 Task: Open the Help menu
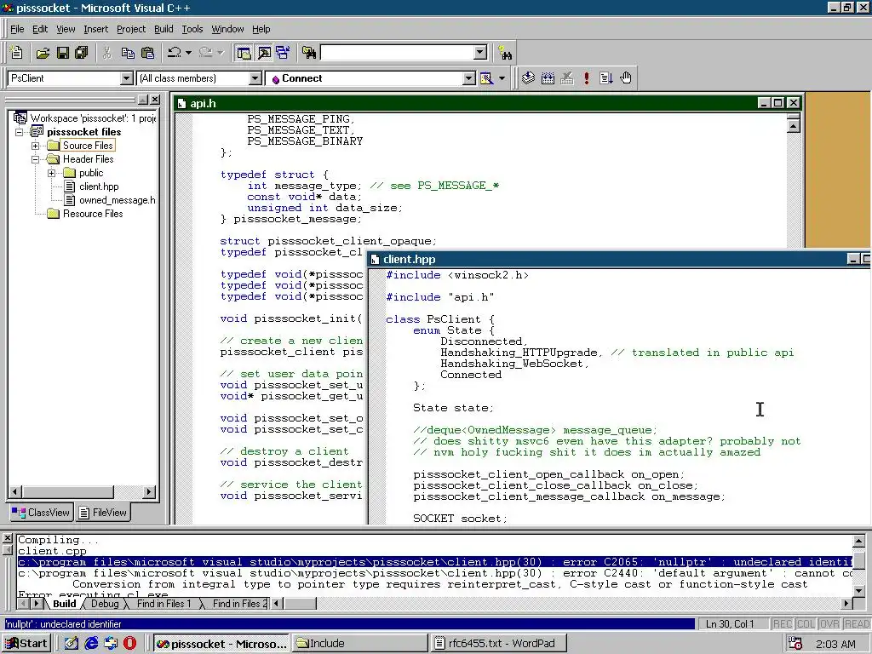pyautogui.click(x=261, y=29)
